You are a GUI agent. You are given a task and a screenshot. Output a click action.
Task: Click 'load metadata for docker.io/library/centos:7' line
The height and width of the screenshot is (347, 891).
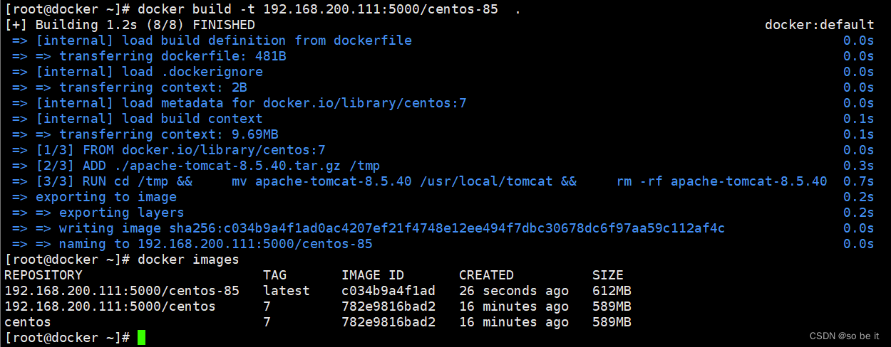[x=240, y=103]
